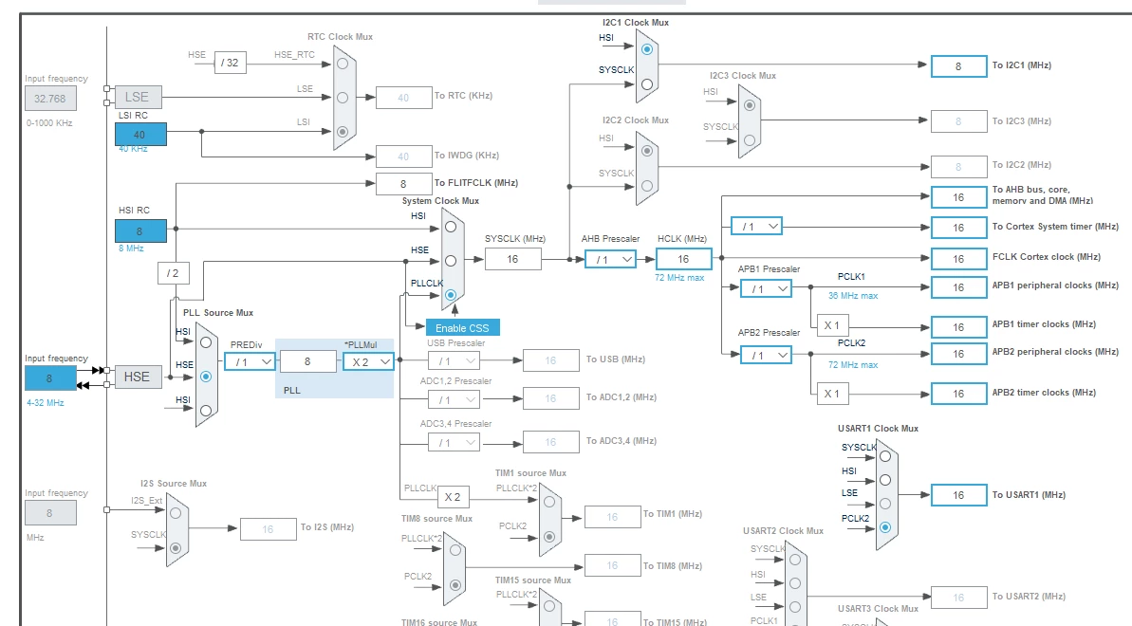
Task: Open the Cortex System timer divider dropdown
Action: tap(756, 226)
